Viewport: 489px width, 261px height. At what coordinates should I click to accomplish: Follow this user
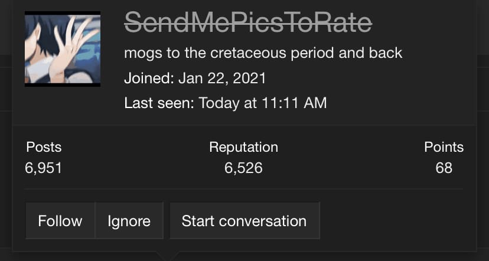pyautogui.click(x=60, y=221)
